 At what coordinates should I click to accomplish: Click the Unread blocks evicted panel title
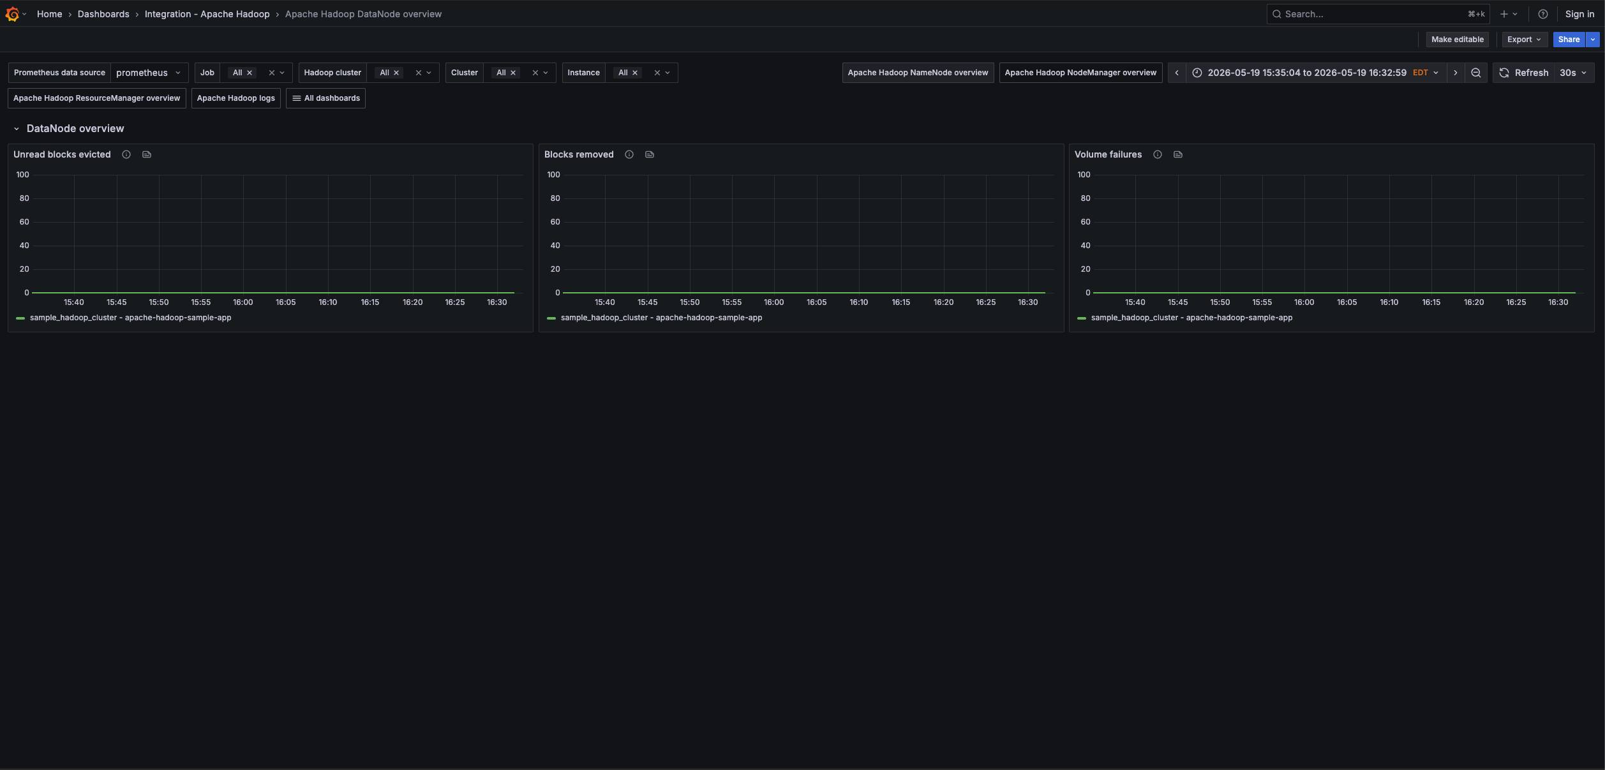pos(62,154)
